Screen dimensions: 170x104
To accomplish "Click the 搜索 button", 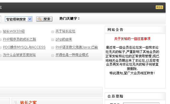I will tap(44, 19).
